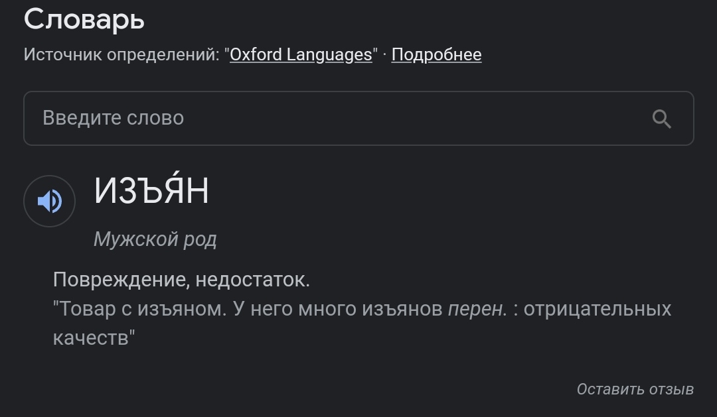Click the italic 'перен.' abbreviation
717x417 pixels.
point(477,309)
